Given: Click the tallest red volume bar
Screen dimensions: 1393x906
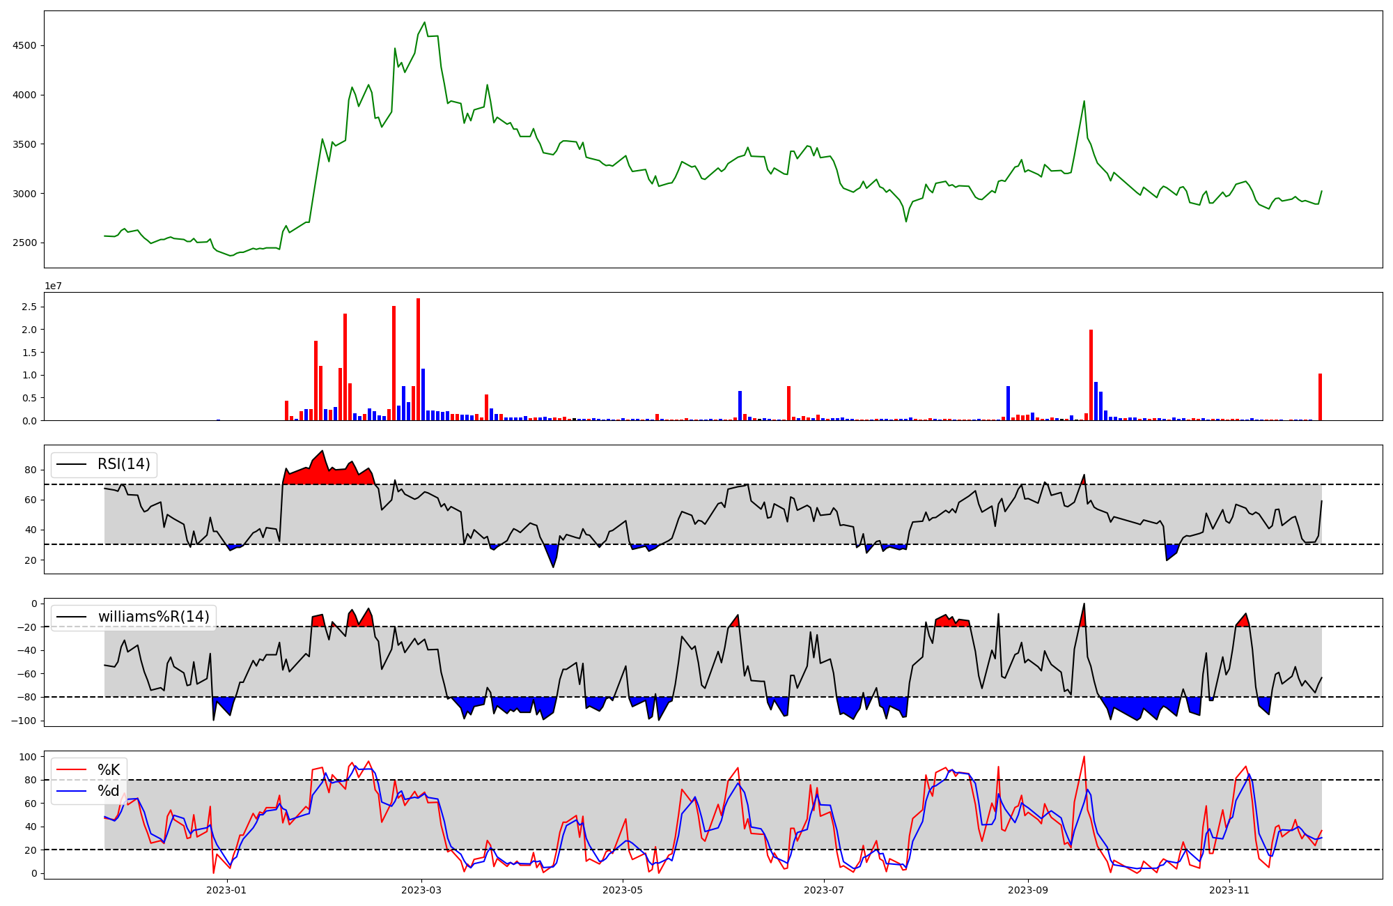Looking at the screenshot, I should pyautogui.click(x=418, y=359).
